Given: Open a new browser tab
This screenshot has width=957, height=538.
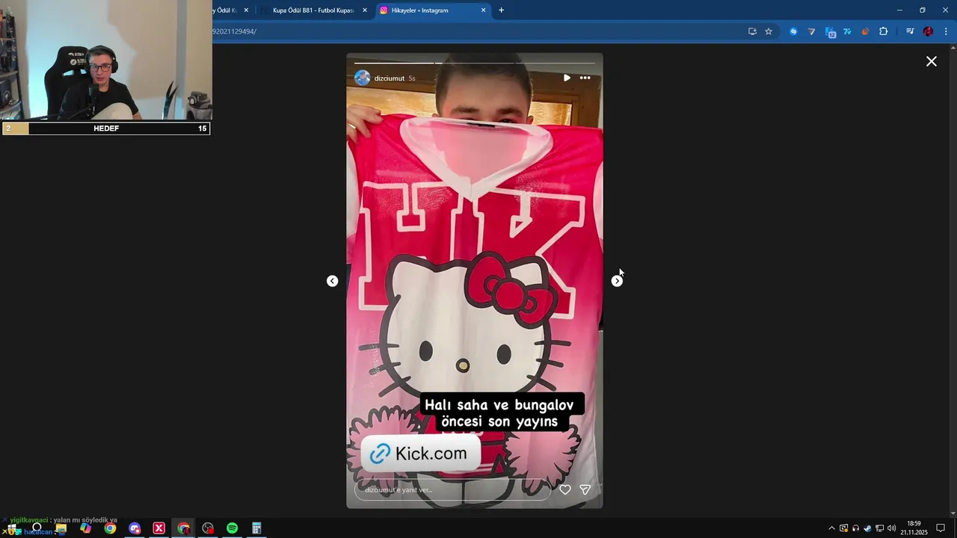Looking at the screenshot, I should 501,10.
